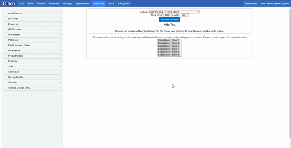Viewport: 291px width, 148px height.
Task: Click Save Settings Change button
Action: 170,19
